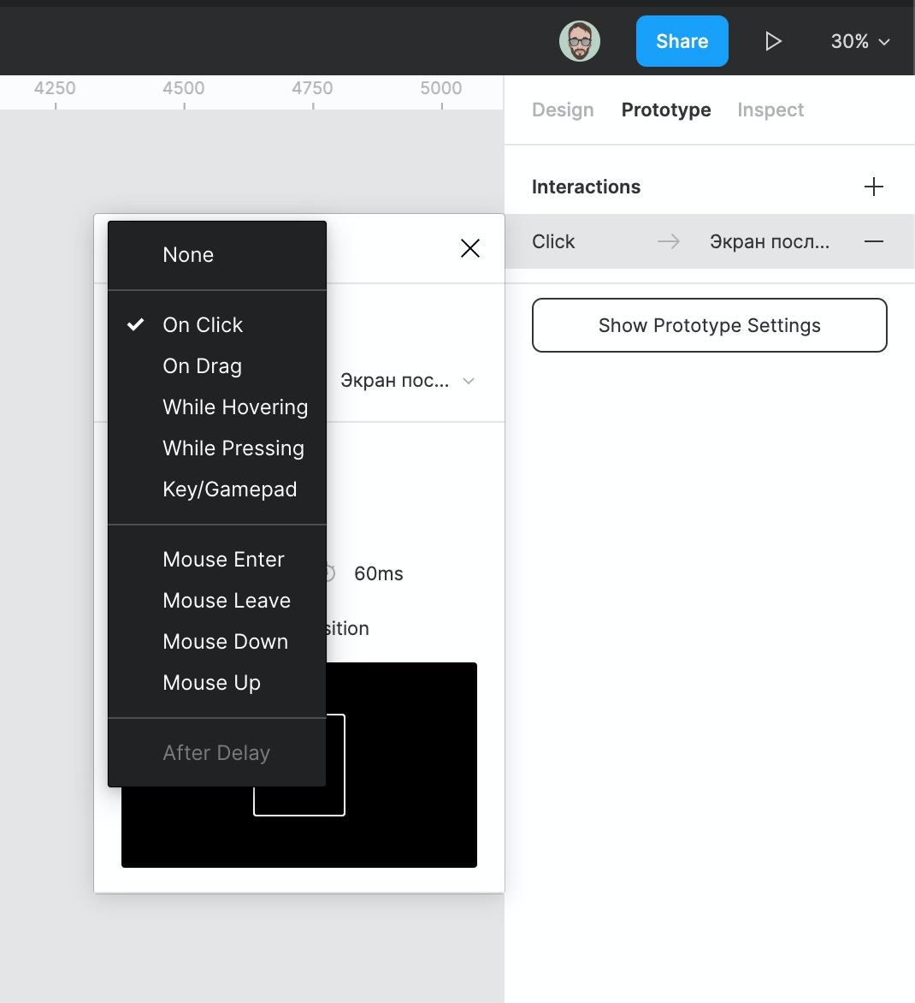Click the arrow icon in the Click interaction row
Viewport: 915px width, 1003px height.
point(669,242)
